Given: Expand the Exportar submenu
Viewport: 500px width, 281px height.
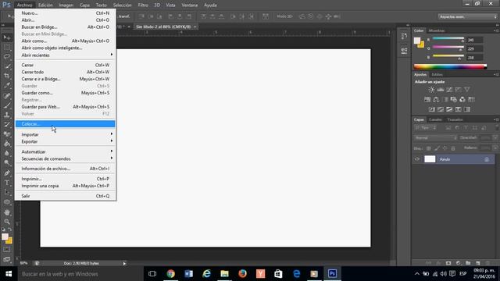Looking at the screenshot, I should [x=66, y=141].
